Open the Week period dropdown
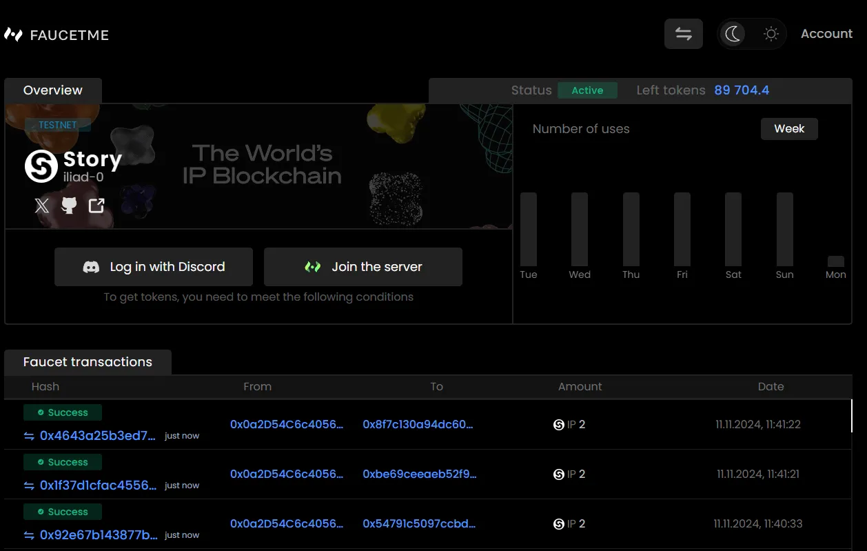The image size is (867, 551). pyautogui.click(x=789, y=129)
